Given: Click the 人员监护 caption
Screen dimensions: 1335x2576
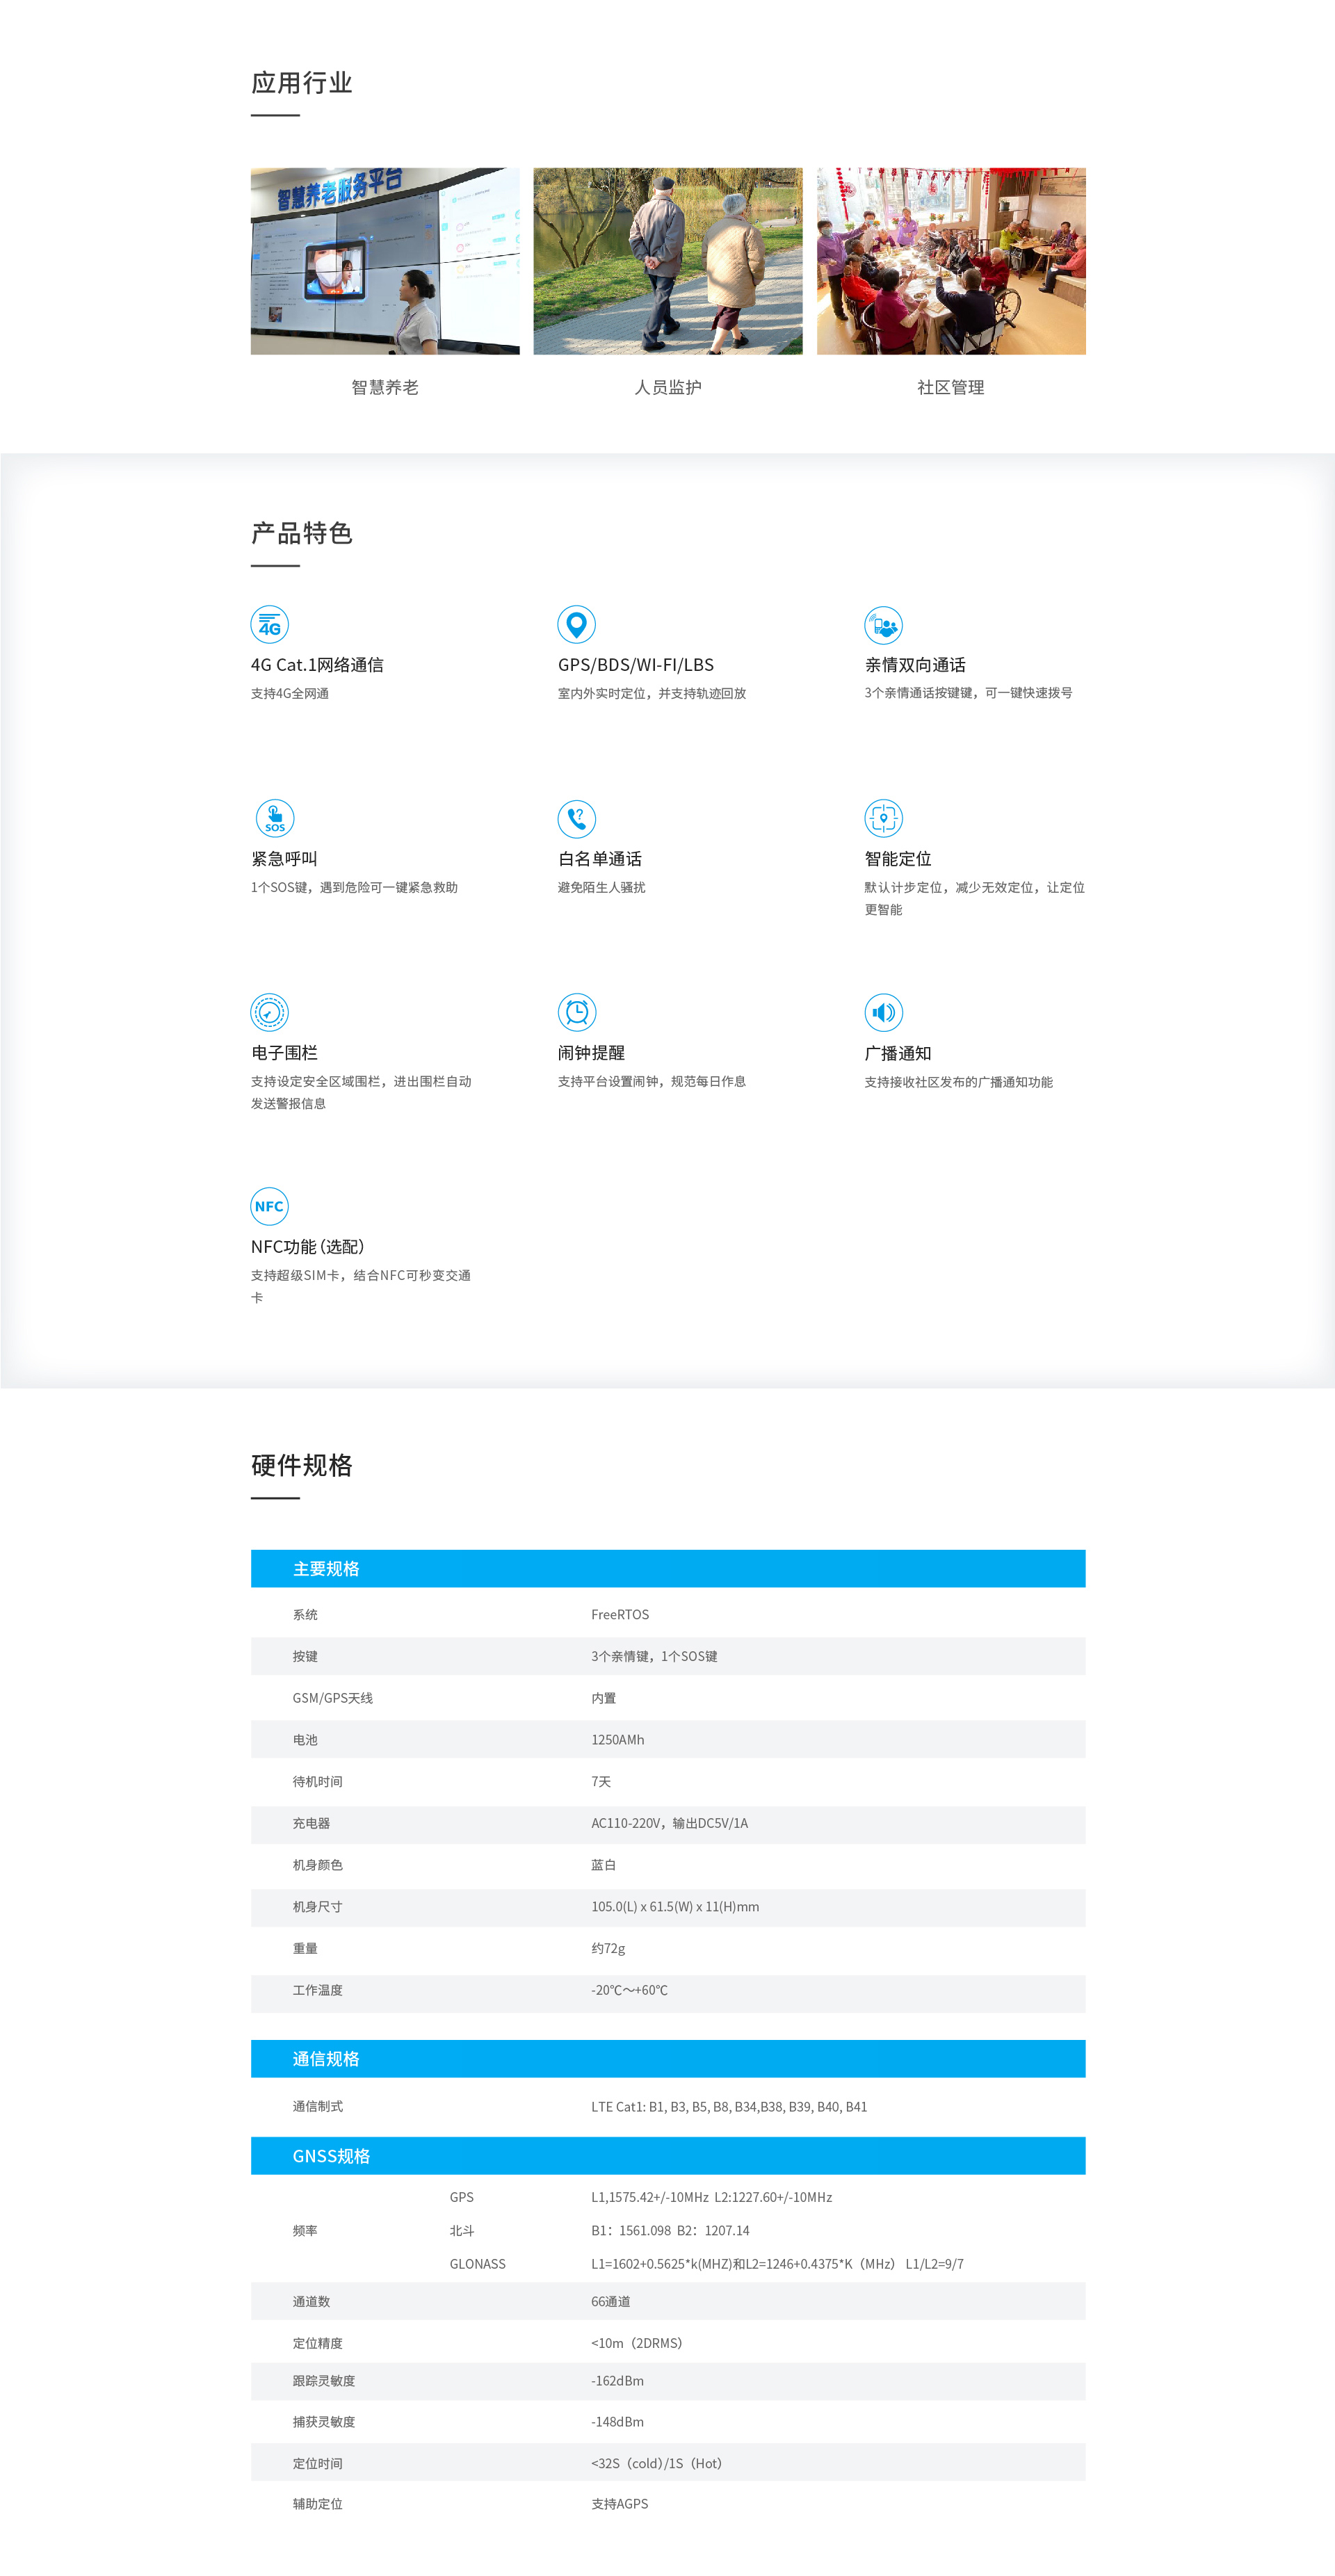Looking at the screenshot, I should click(x=668, y=387).
